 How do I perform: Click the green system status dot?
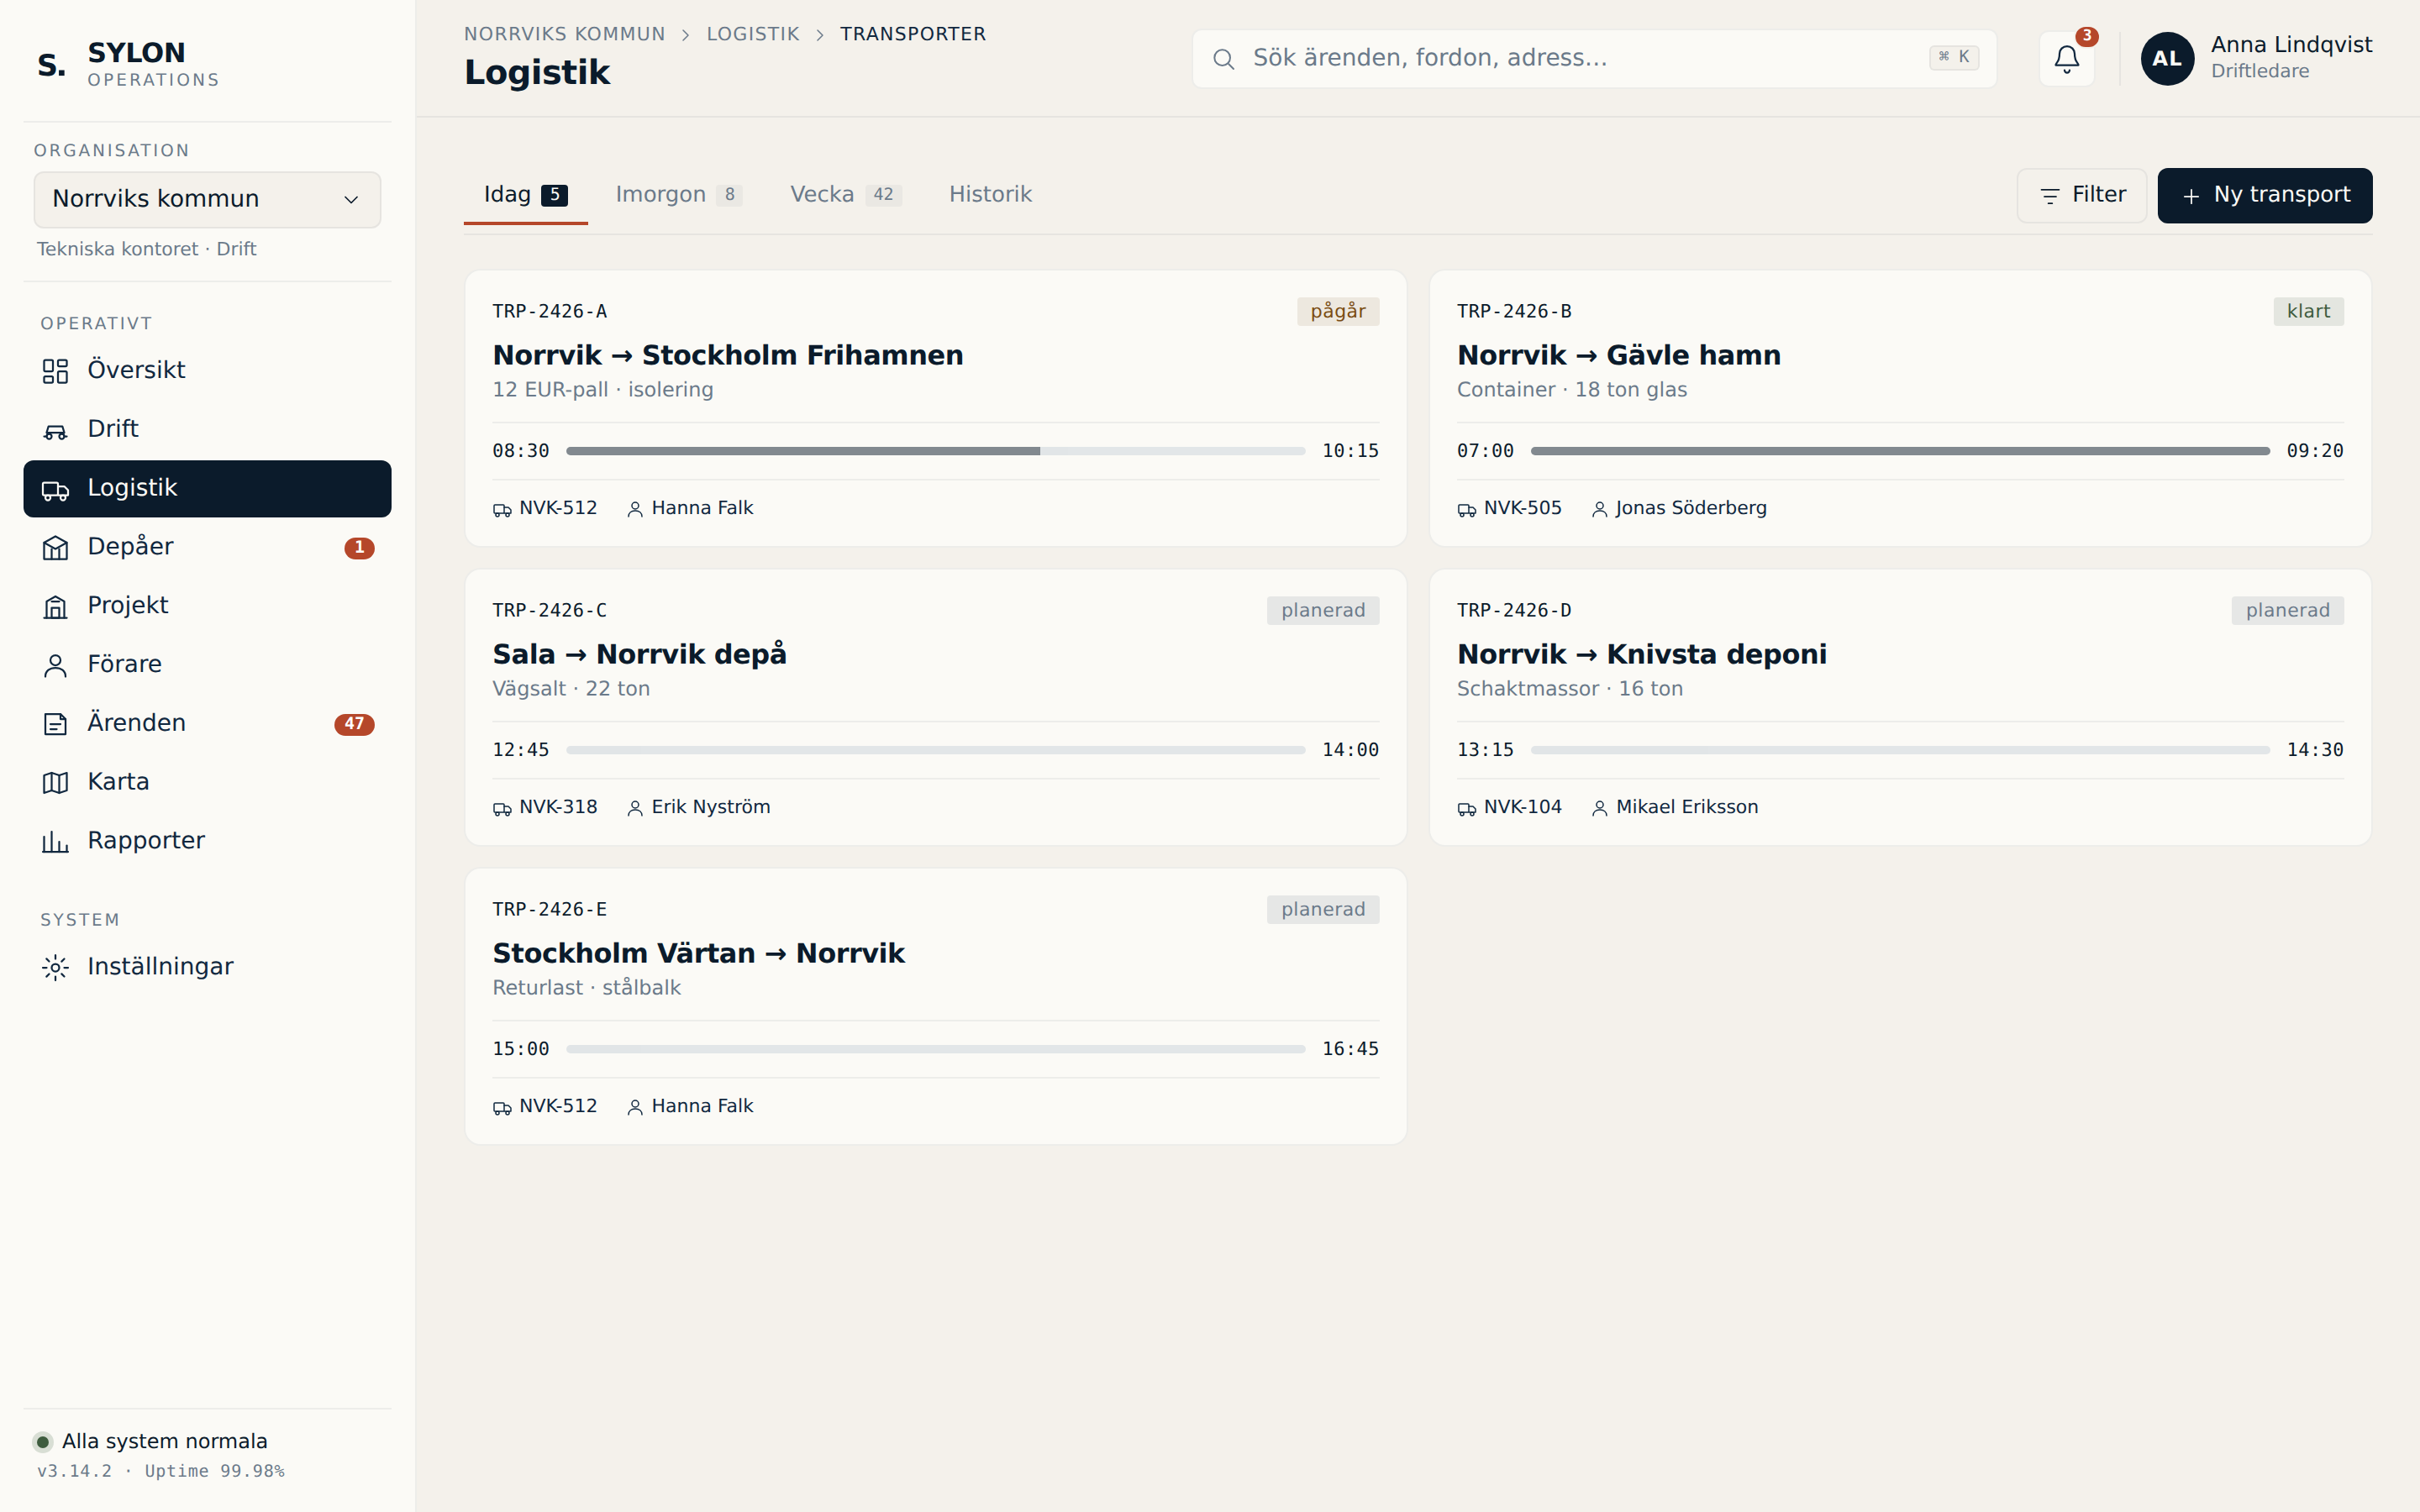[x=43, y=1442]
